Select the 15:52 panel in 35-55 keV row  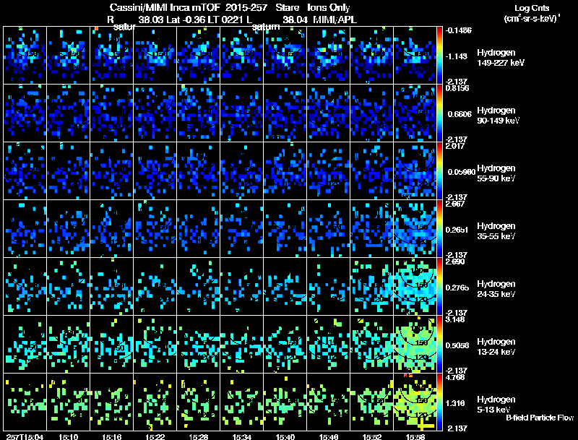(372, 228)
